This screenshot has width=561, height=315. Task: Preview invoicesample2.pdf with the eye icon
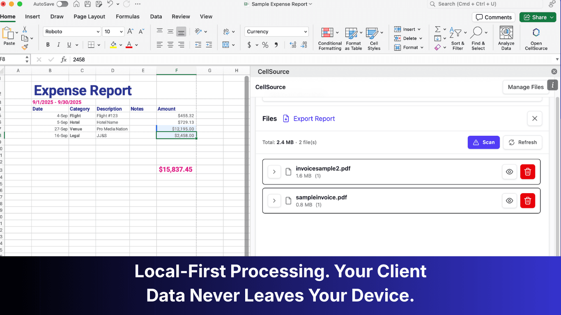click(x=509, y=172)
